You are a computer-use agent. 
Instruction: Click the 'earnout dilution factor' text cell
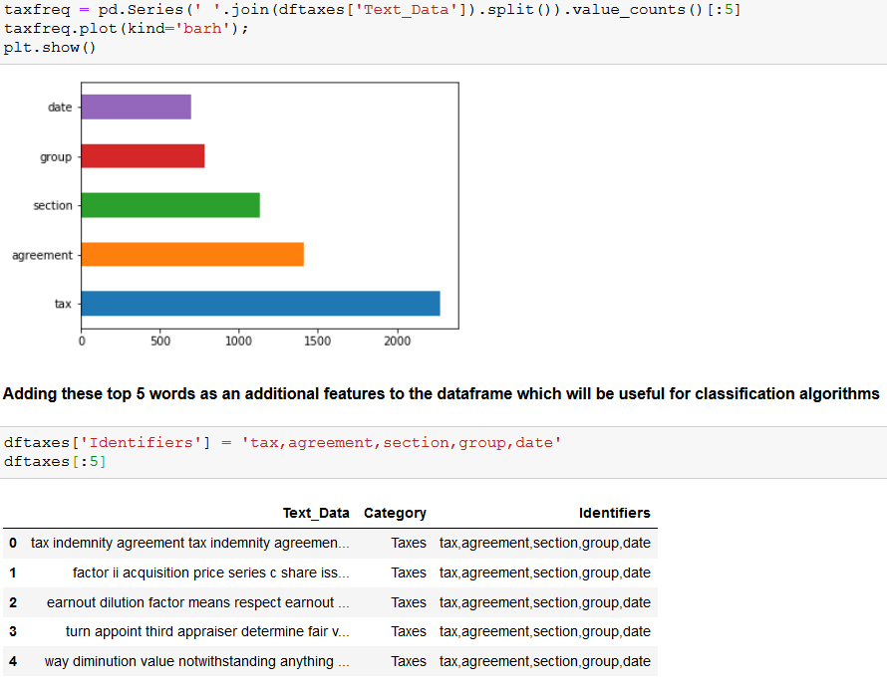click(x=197, y=602)
